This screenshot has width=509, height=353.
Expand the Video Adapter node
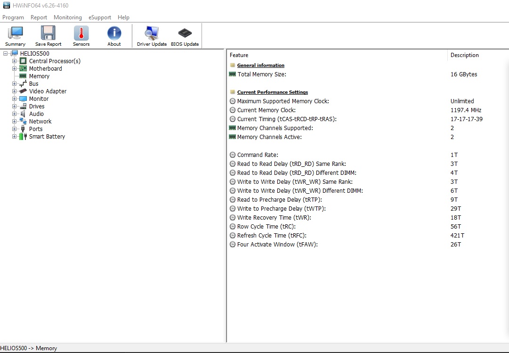(14, 91)
